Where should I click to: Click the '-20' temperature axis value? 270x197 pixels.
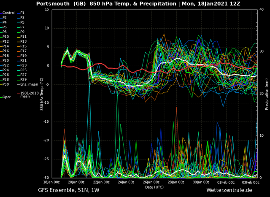pyautogui.click(x=46, y=140)
